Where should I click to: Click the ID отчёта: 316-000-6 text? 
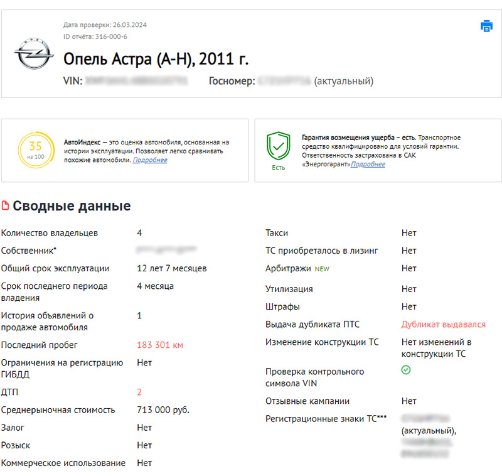95,36
